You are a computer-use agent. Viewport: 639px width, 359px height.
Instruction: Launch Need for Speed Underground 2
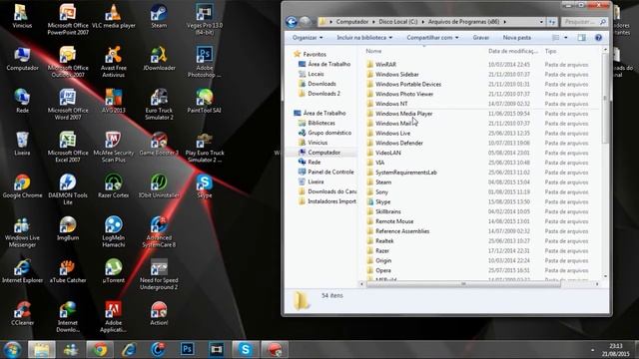(159, 274)
